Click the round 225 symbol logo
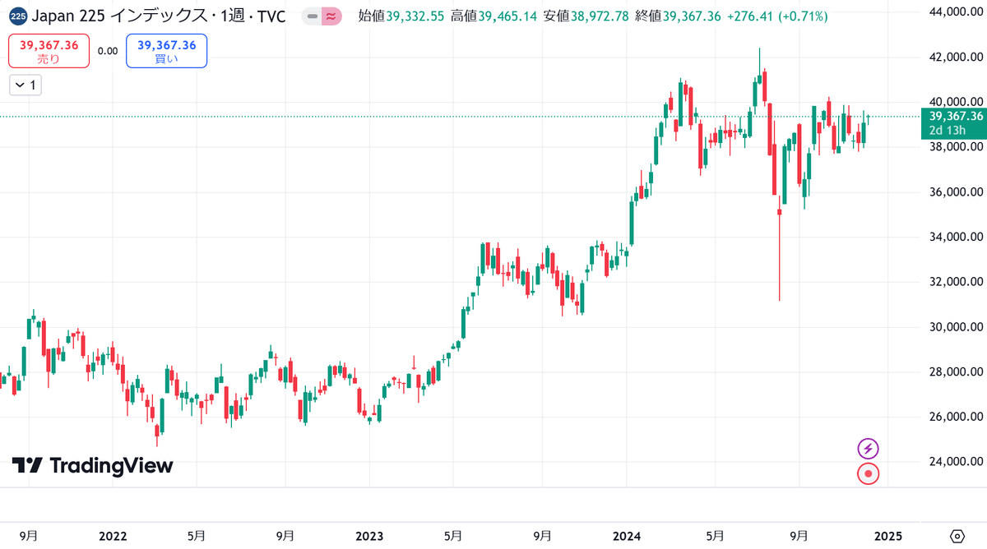 (x=19, y=16)
